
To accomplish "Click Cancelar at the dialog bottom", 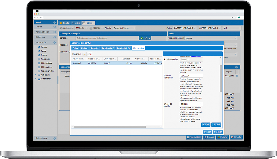I will coord(218,132).
